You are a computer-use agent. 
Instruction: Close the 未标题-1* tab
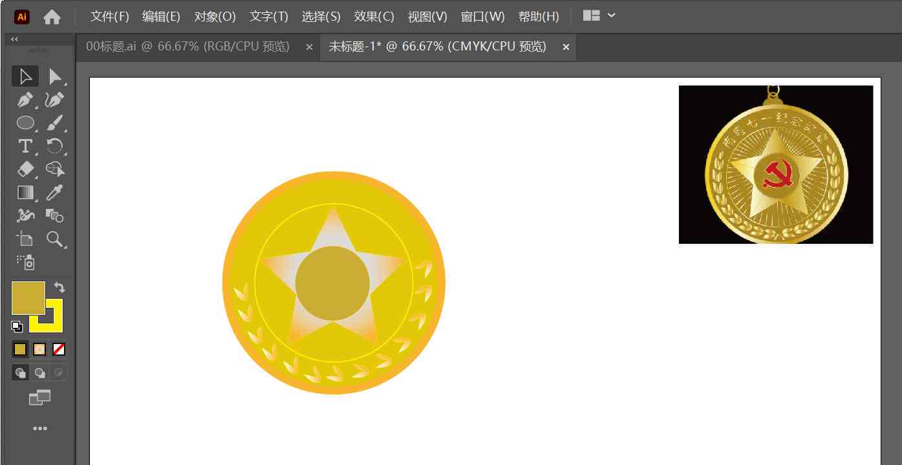(566, 47)
